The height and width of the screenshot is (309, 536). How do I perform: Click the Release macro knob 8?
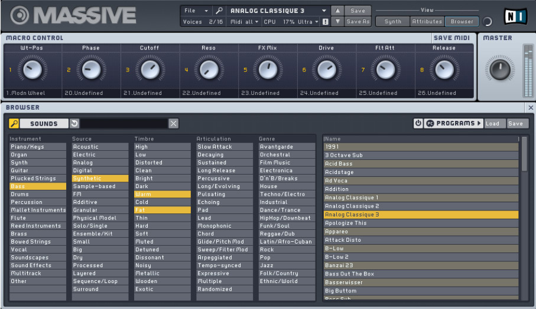click(444, 70)
